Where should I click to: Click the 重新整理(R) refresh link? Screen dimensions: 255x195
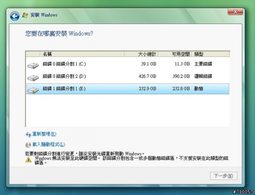[44, 134]
